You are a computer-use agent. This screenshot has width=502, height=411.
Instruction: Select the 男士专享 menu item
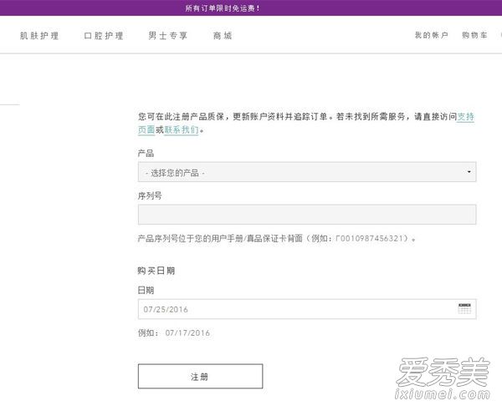coord(168,36)
